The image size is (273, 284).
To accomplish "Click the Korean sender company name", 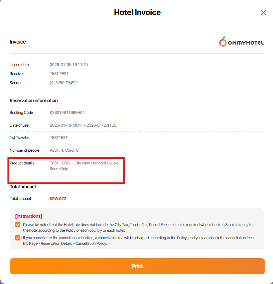I will click(64, 83).
